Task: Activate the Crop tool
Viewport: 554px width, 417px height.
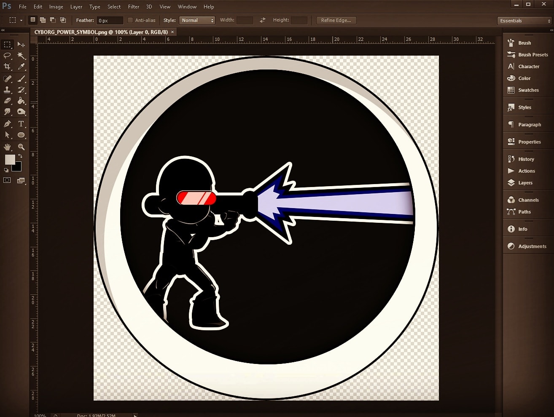Action: [x=7, y=67]
